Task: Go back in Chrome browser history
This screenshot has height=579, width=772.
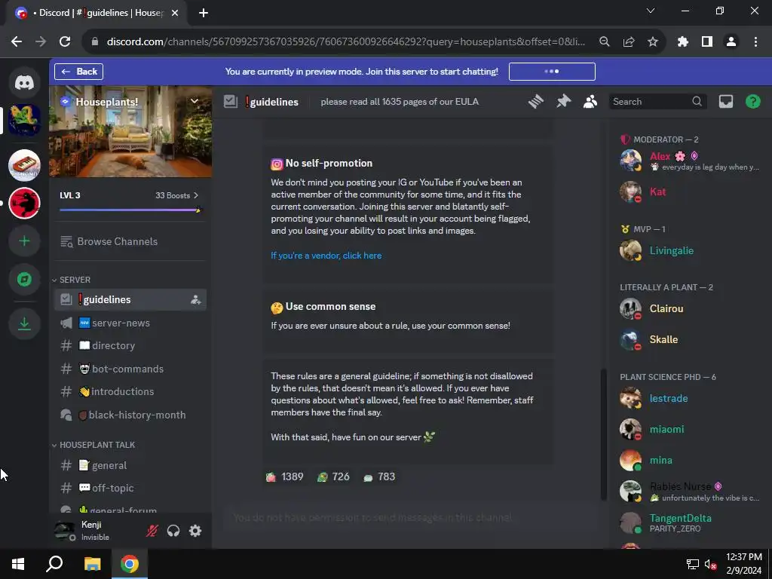Action: point(17,42)
